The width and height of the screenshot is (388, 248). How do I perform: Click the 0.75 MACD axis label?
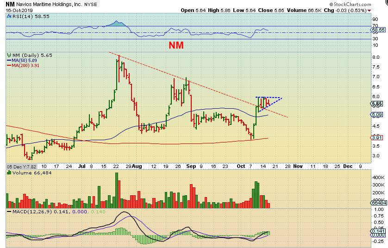(379, 216)
